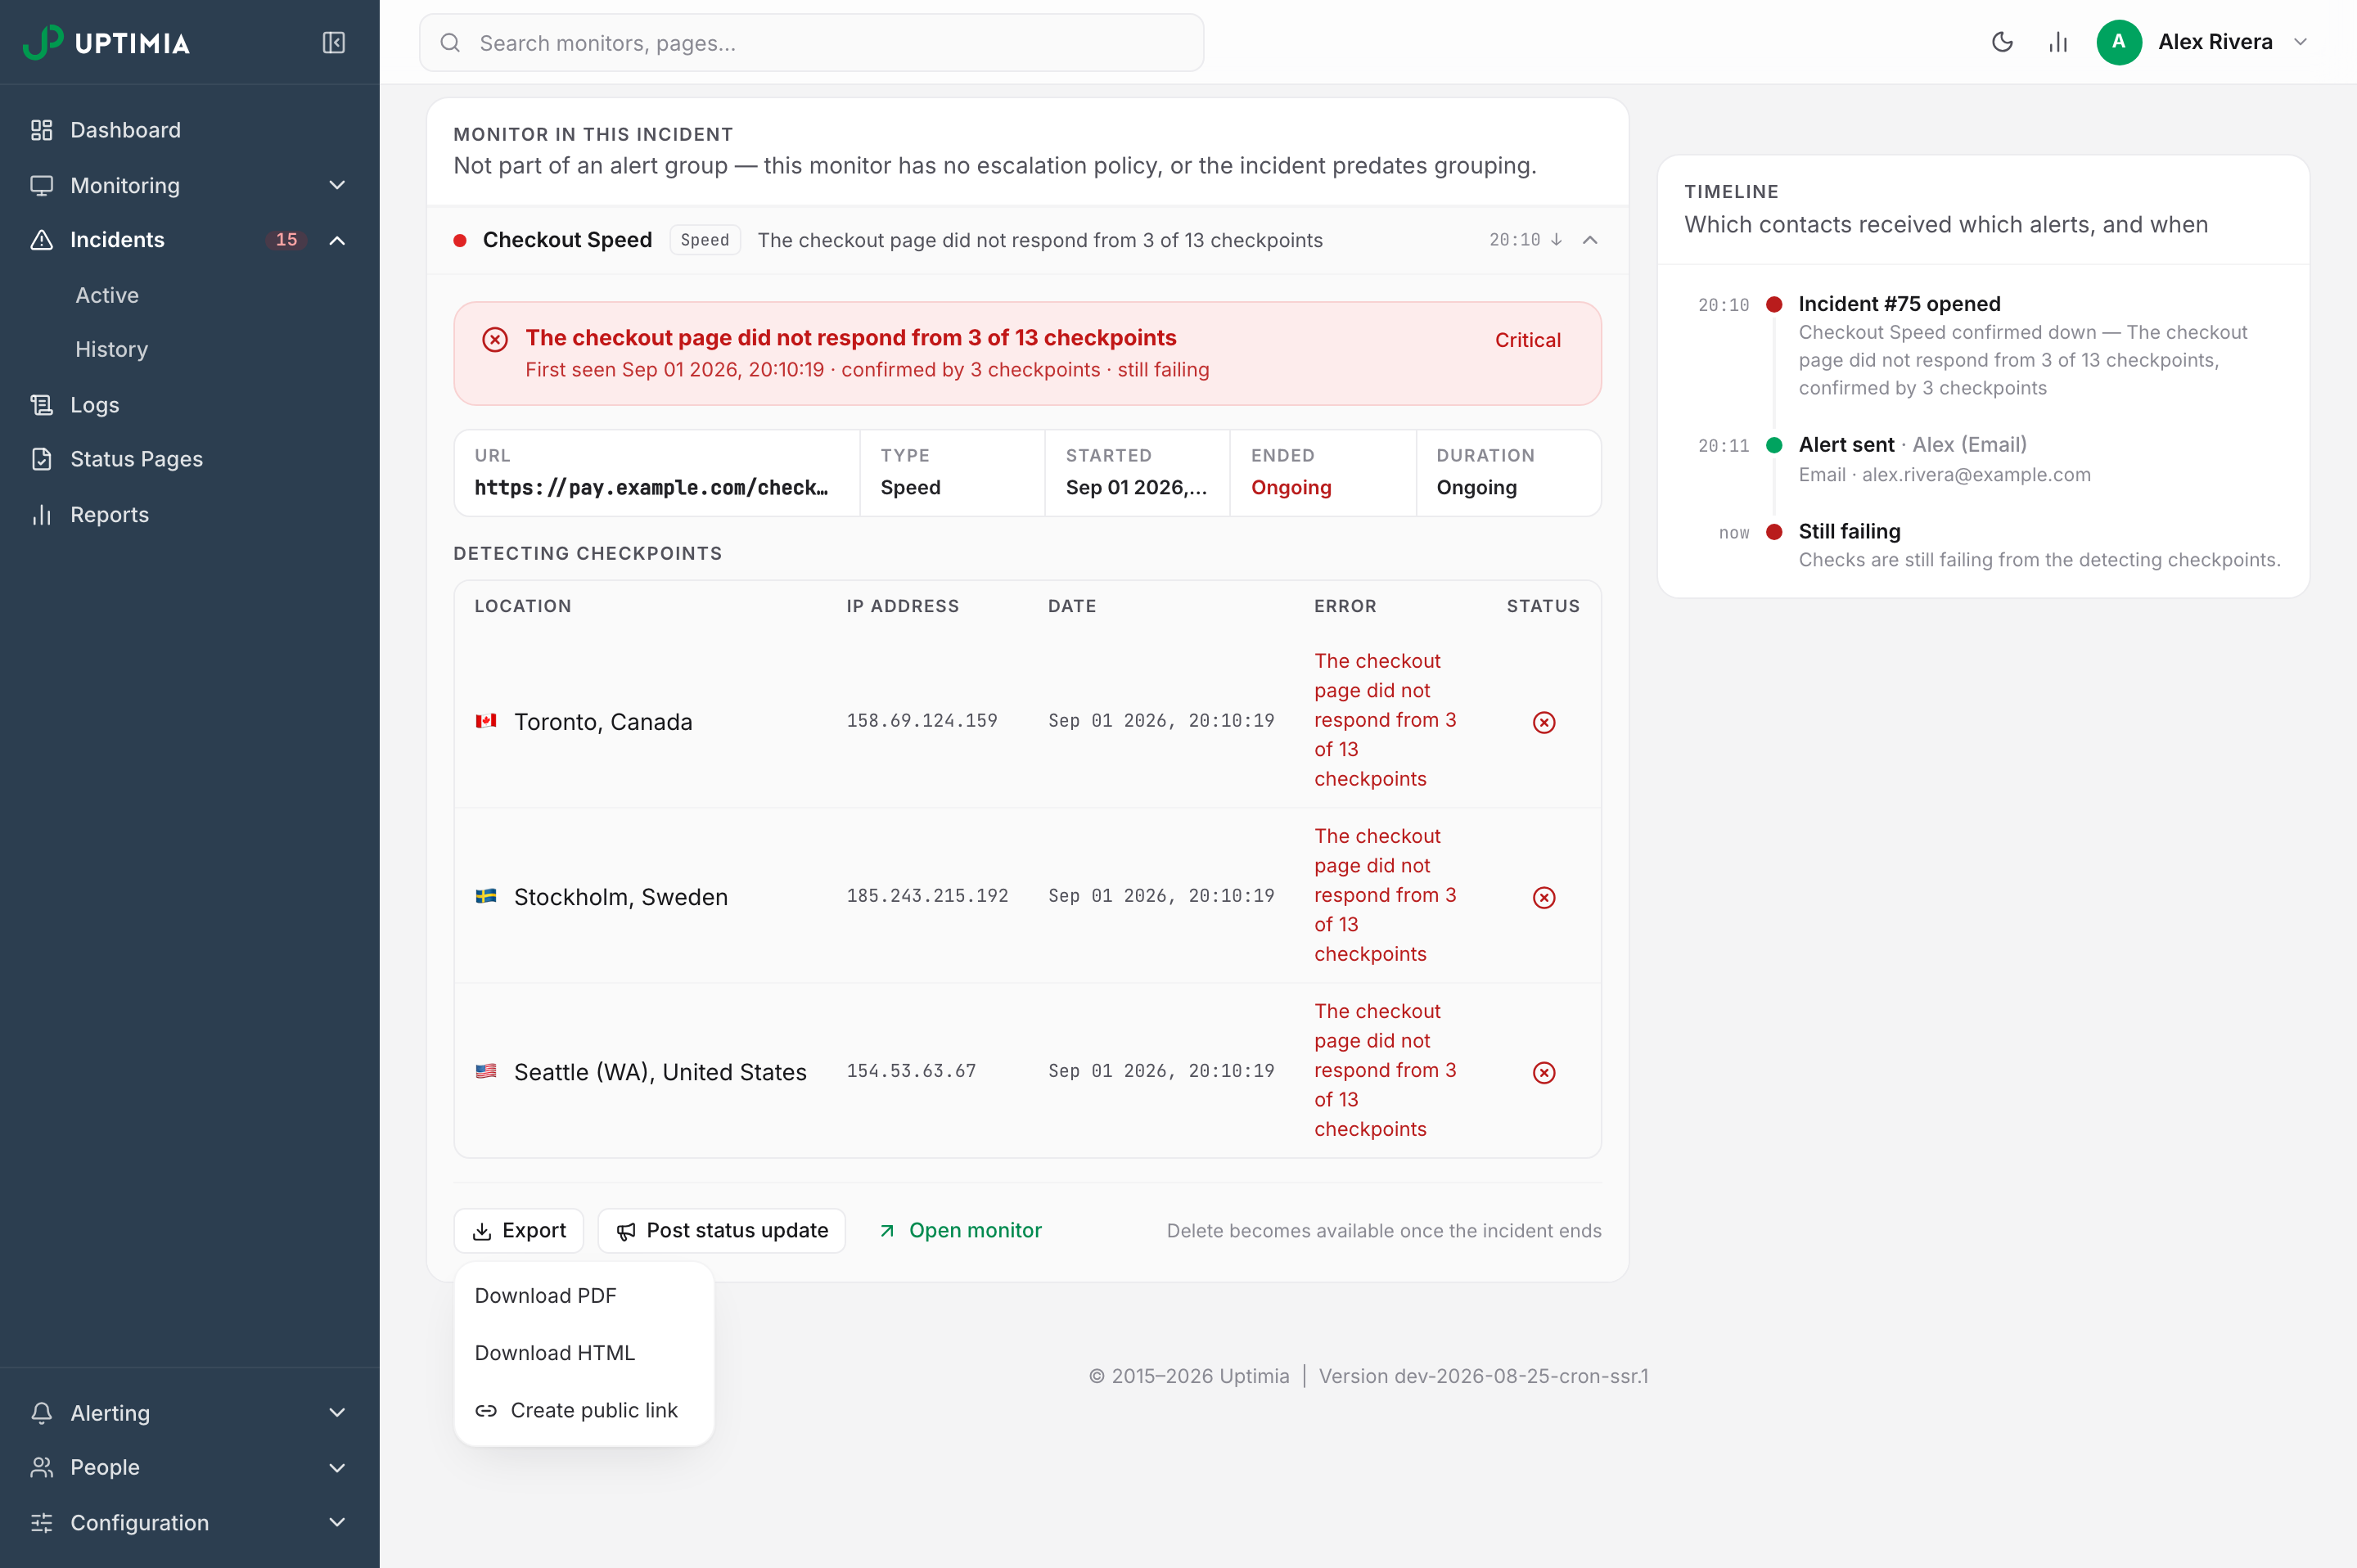Click the Alert sent green timeline marker
The image size is (2357, 1568).
(x=1774, y=445)
